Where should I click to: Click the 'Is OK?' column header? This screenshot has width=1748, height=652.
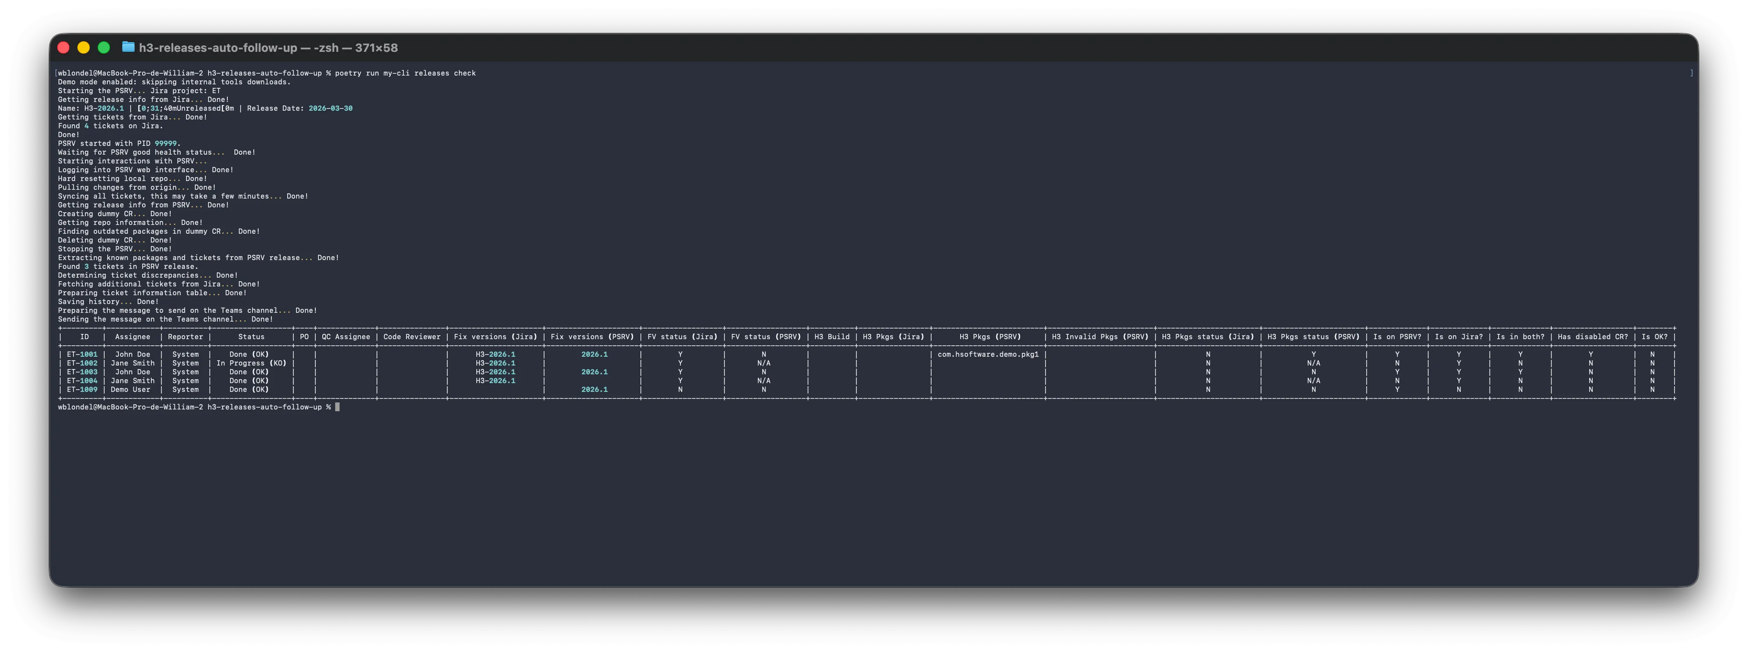(1654, 337)
